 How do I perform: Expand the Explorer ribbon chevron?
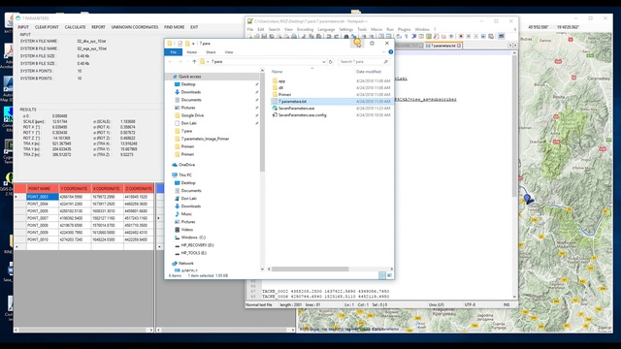tap(383, 52)
